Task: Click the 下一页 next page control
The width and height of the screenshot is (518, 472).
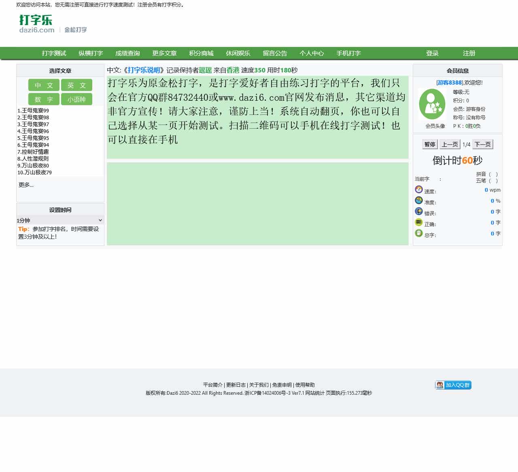Action: click(x=482, y=144)
